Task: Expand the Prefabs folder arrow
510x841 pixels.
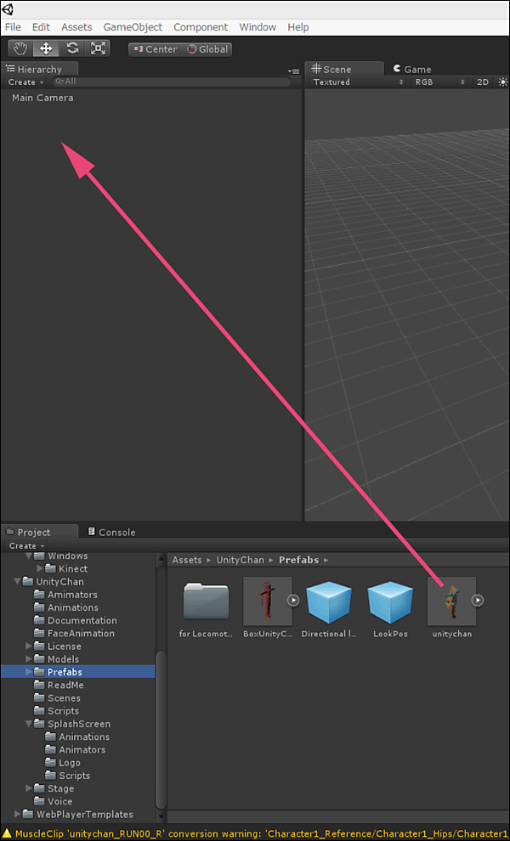Action: 29,672
